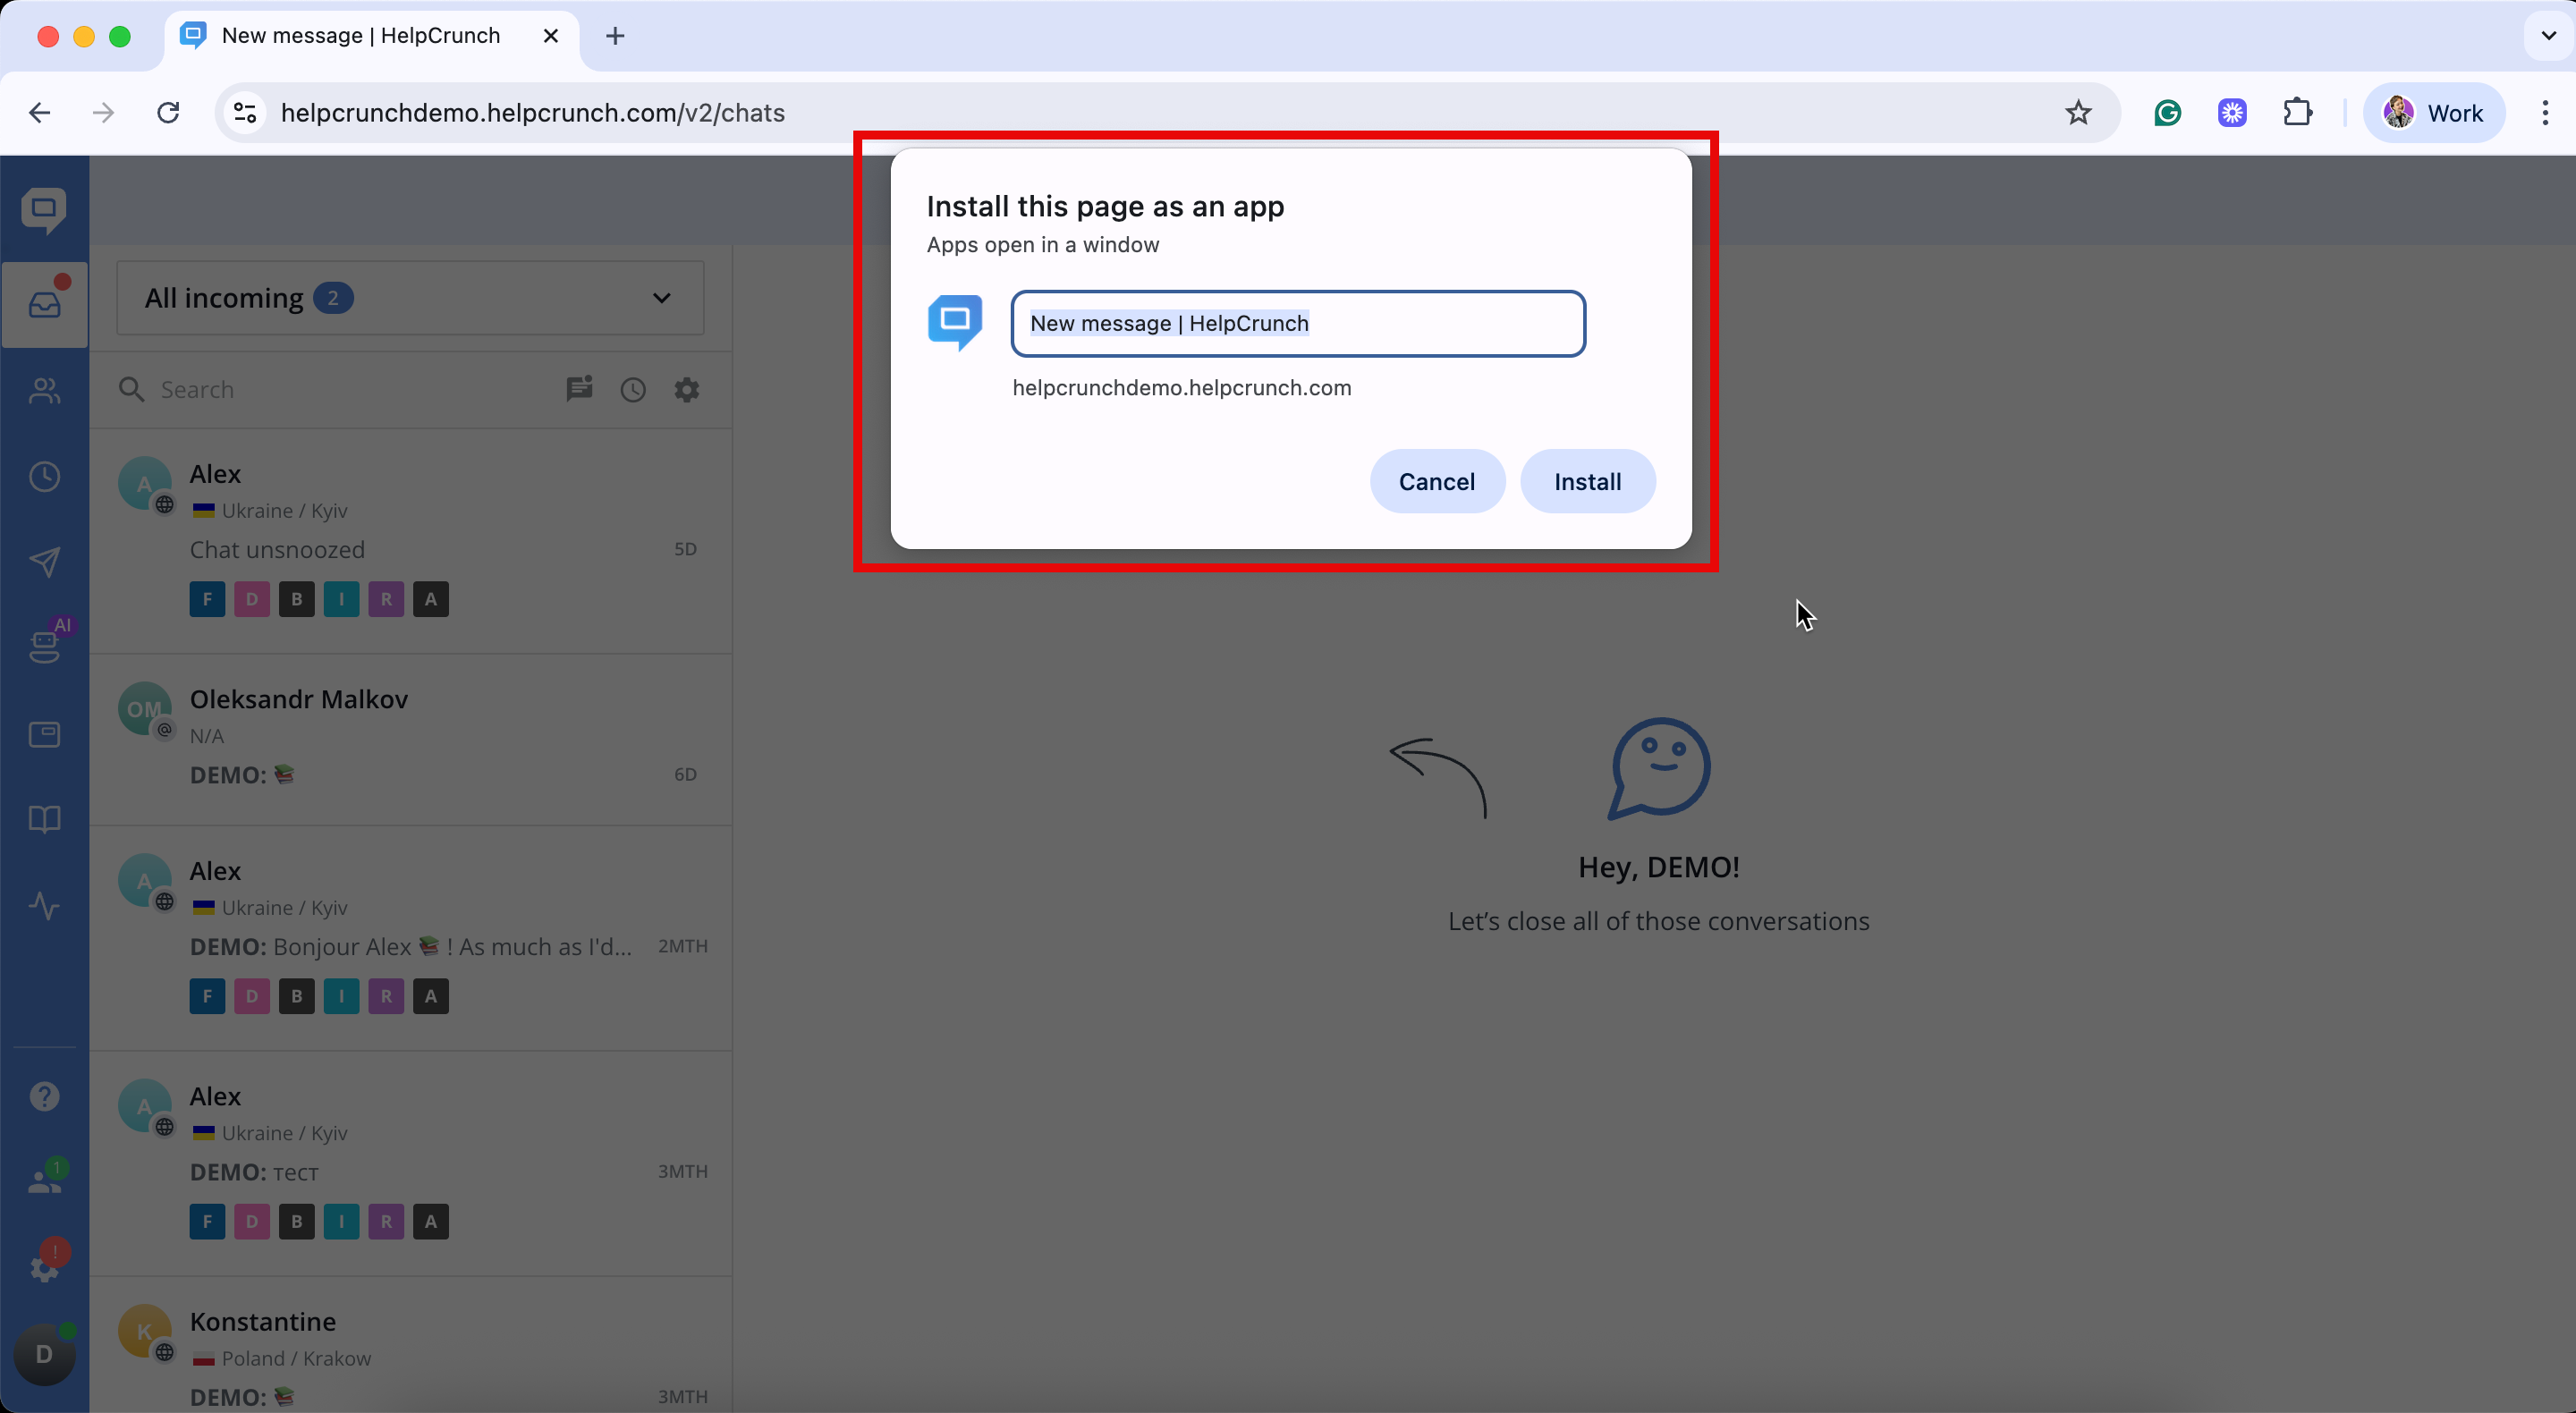The image size is (2576, 1413).
Task: Click the new chat message icon
Action: tap(579, 389)
